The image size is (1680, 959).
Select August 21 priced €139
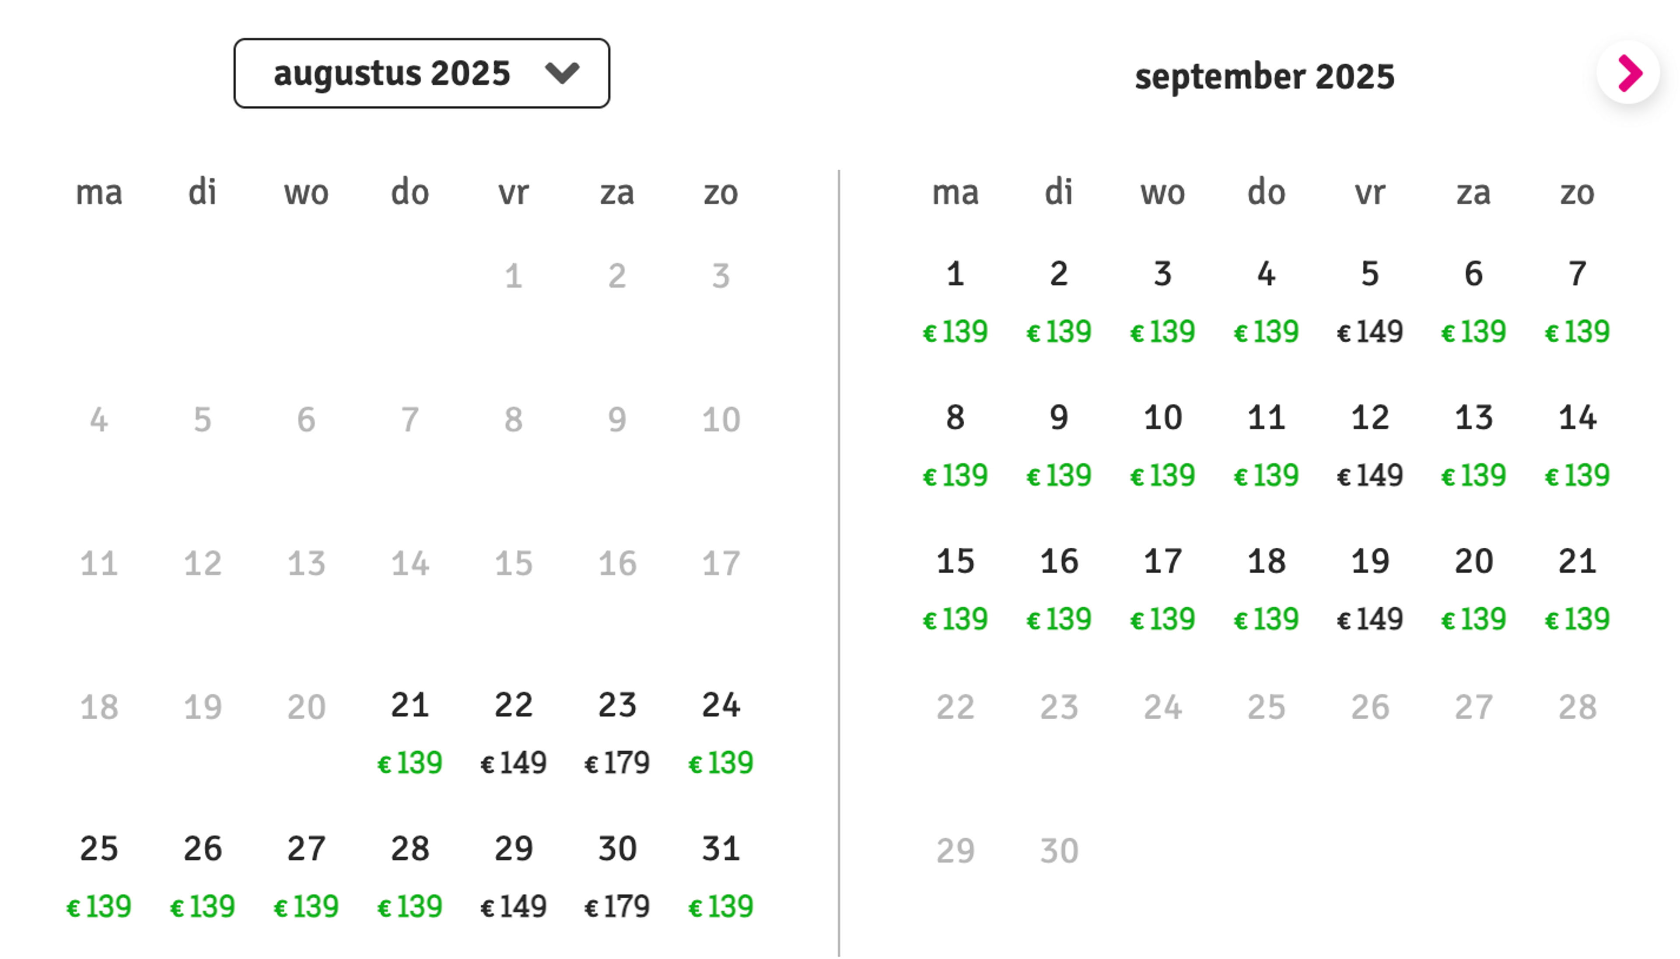[409, 732]
